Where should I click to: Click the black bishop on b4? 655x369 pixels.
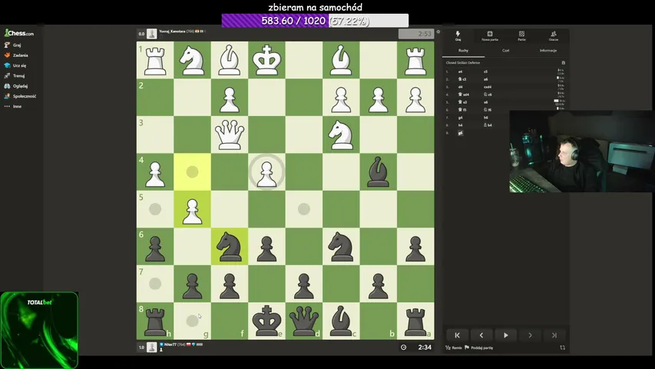pos(378,171)
